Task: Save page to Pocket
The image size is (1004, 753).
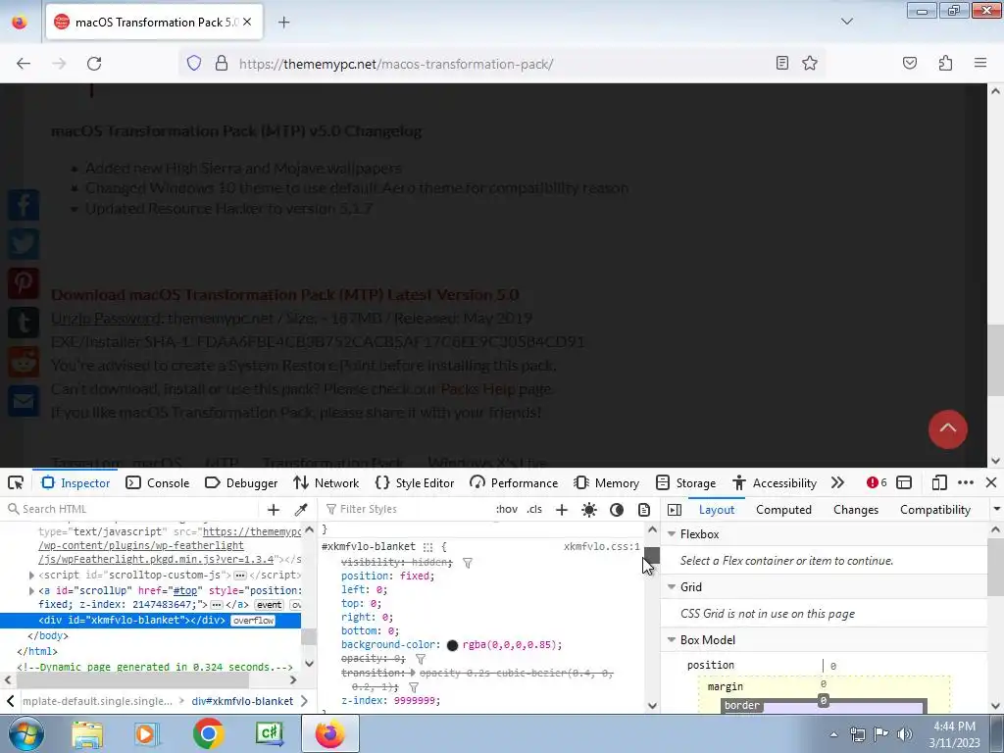Action: click(910, 63)
